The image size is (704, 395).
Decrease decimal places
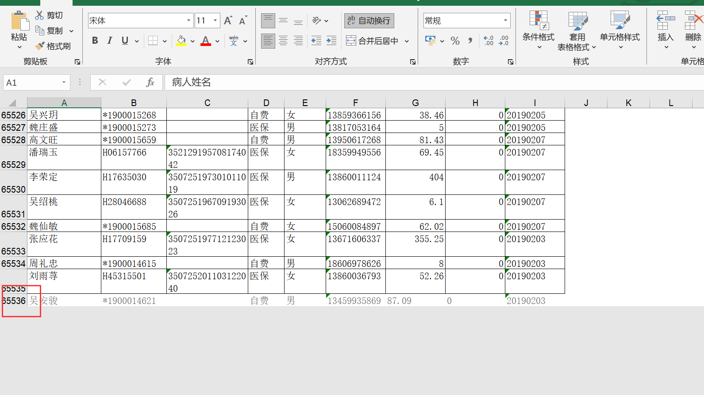coord(504,41)
